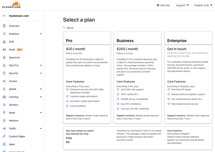Click the Workers icon in sidebar
Screen dimensions: 215x152
tap(4, 105)
